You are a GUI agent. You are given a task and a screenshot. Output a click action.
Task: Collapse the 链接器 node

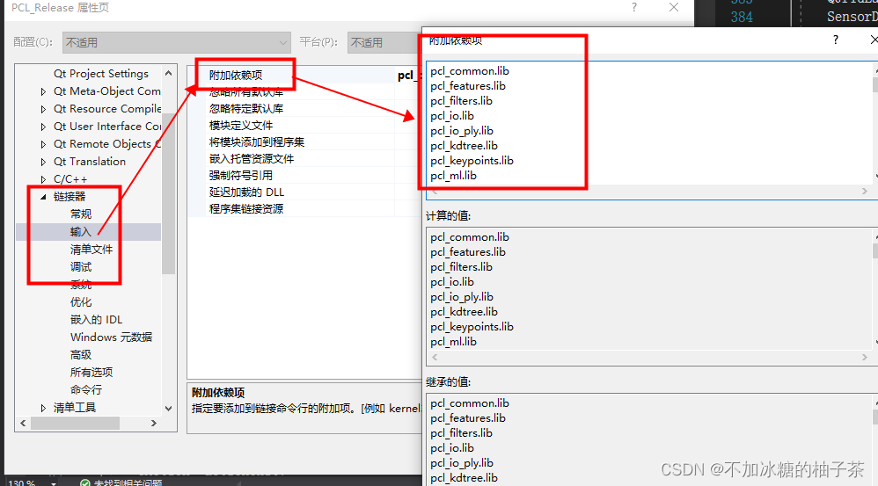click(43, 197)
